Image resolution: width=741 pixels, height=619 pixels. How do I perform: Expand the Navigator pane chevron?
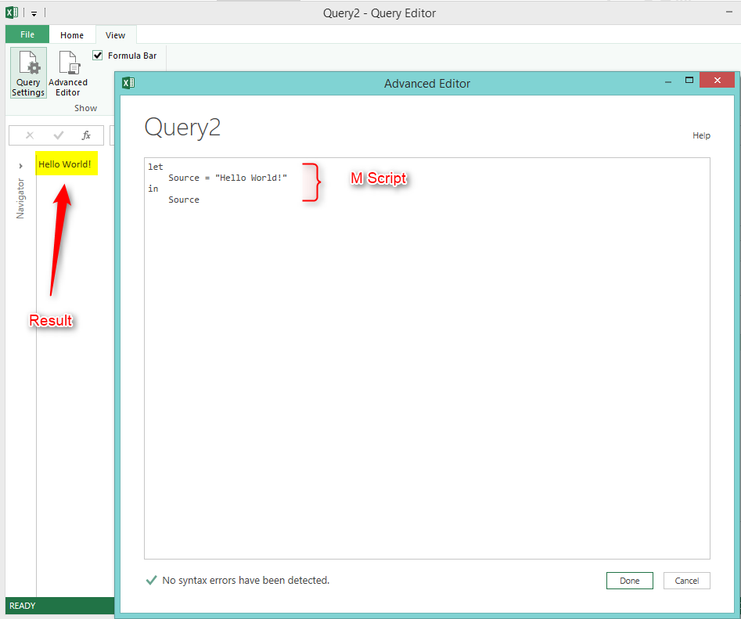coord(20,165)
